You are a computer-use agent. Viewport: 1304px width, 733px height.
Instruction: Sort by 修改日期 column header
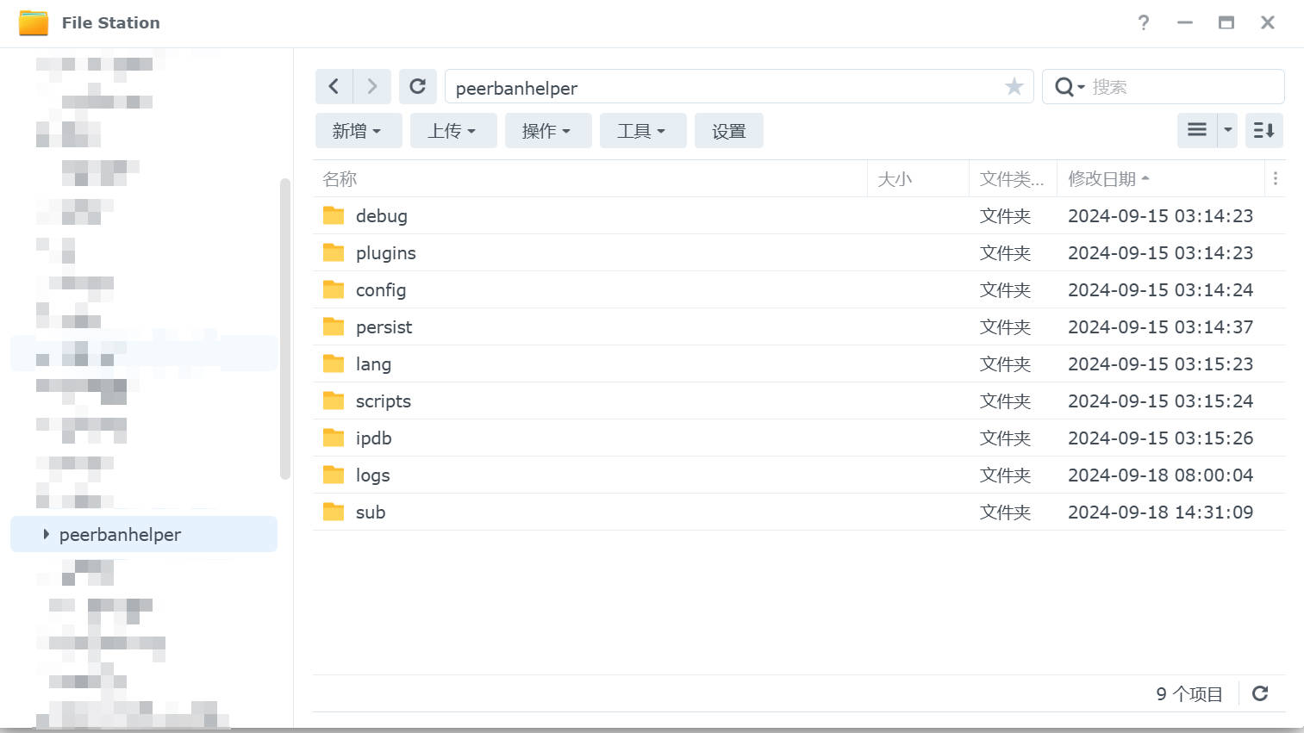coord(1102,179)
